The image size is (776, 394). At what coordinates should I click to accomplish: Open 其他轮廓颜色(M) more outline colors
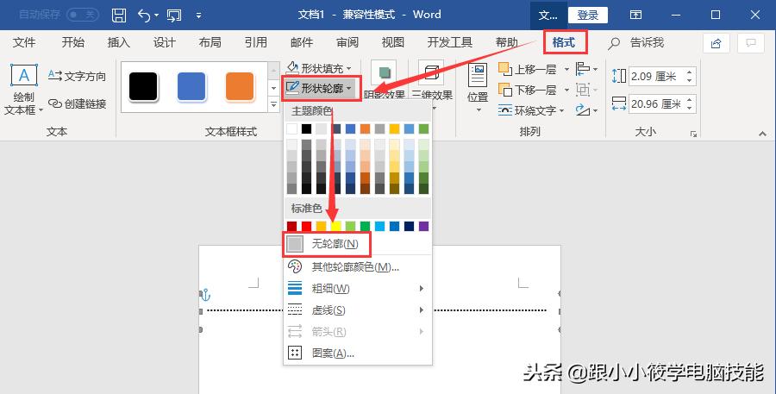[357, 266]
